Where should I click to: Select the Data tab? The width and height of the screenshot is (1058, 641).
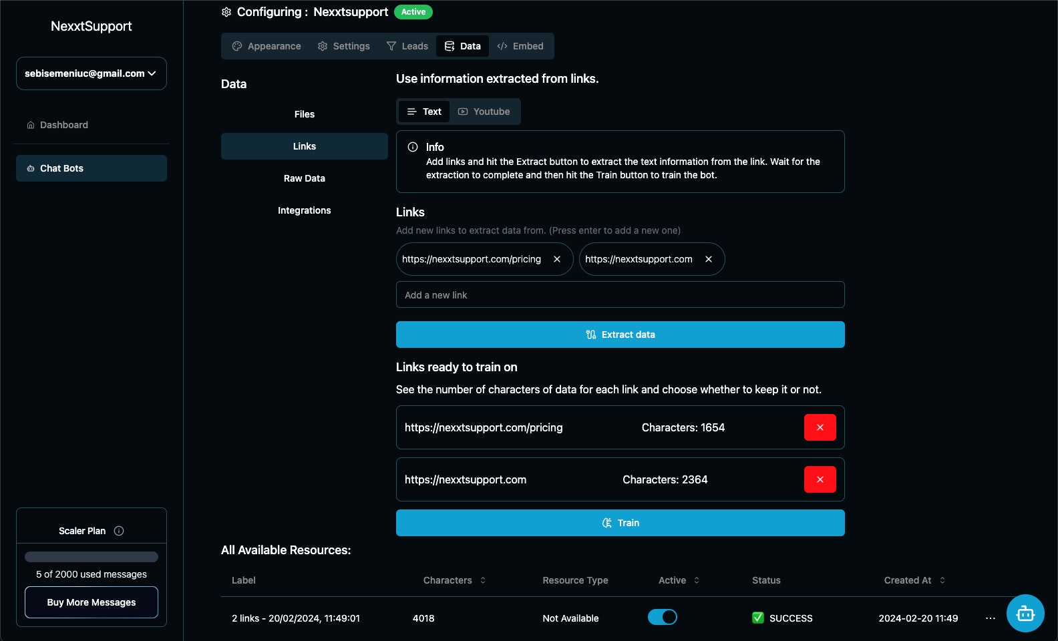pos(463,46)
